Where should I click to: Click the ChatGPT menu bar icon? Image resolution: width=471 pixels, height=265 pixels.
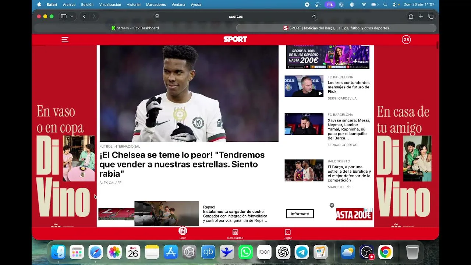coord(341,4)
